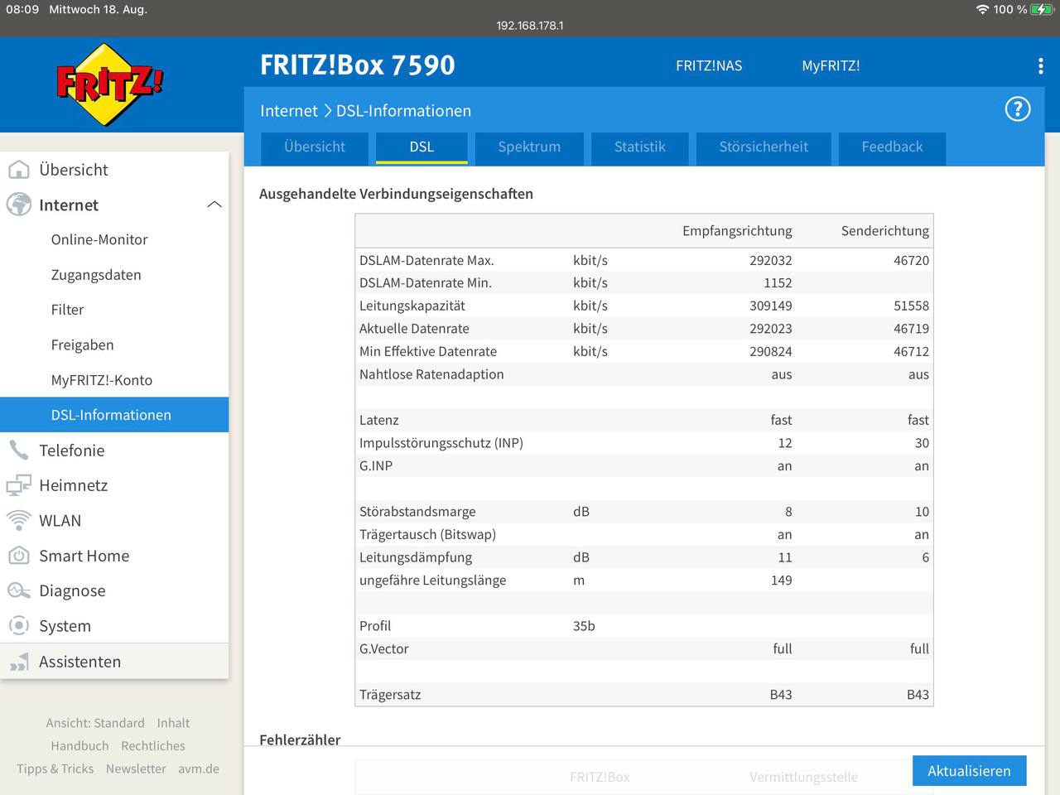This screenshot has height=795, width=1060.
Task: Click the DSLAM-Datenrate Min. value 1152
Action: click(x=778, y=283)
